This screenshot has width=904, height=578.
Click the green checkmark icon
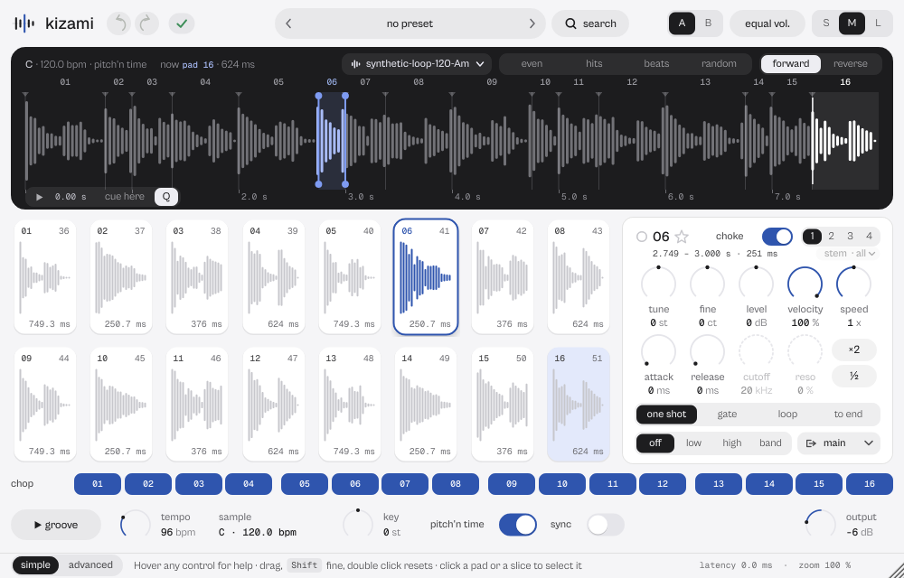point(182,23)
